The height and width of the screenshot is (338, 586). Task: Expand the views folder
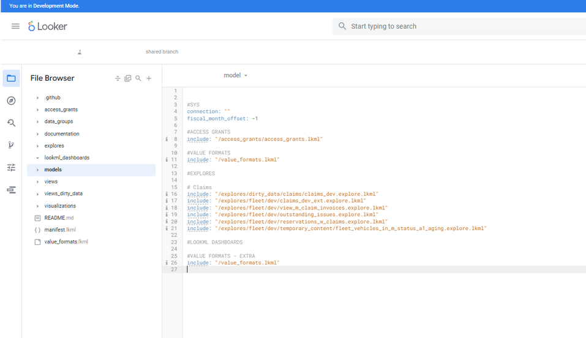(x=37, y=182)
